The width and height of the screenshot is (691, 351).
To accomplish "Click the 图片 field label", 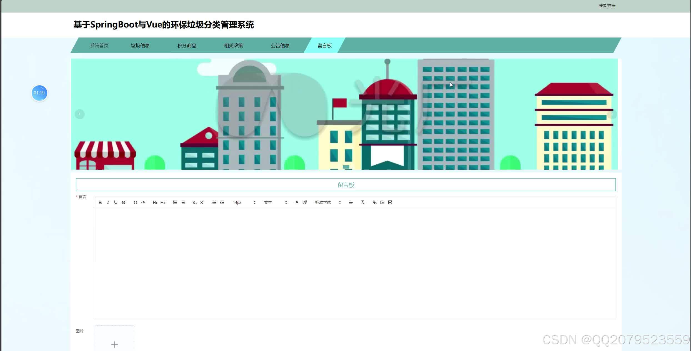I will [x=79, y=331].
